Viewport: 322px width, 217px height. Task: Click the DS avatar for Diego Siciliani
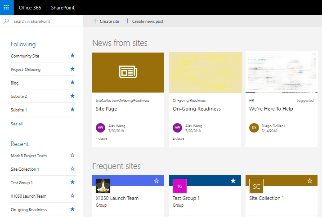tap(254, 128)
